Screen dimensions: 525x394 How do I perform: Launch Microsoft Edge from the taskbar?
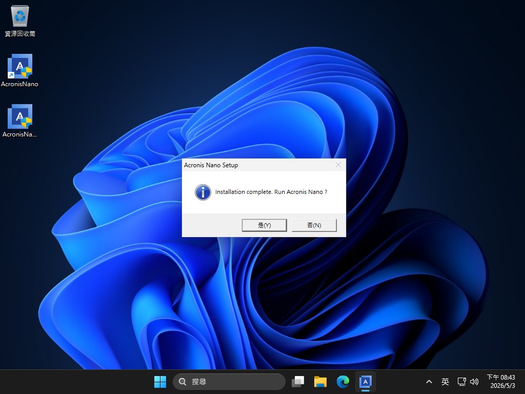click(343, 382)
